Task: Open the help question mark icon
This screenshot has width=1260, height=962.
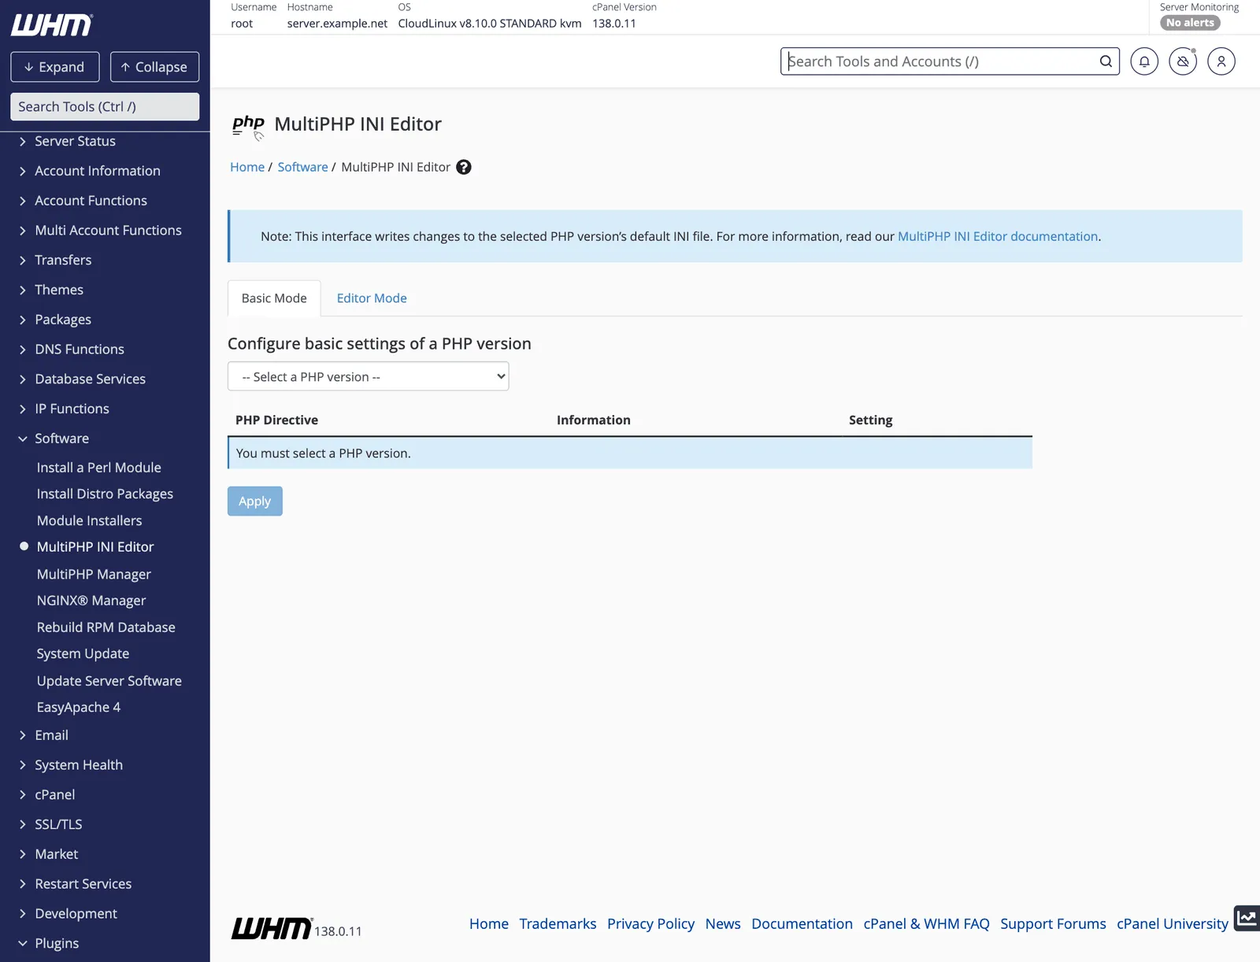Action: (x=464, y=167)
